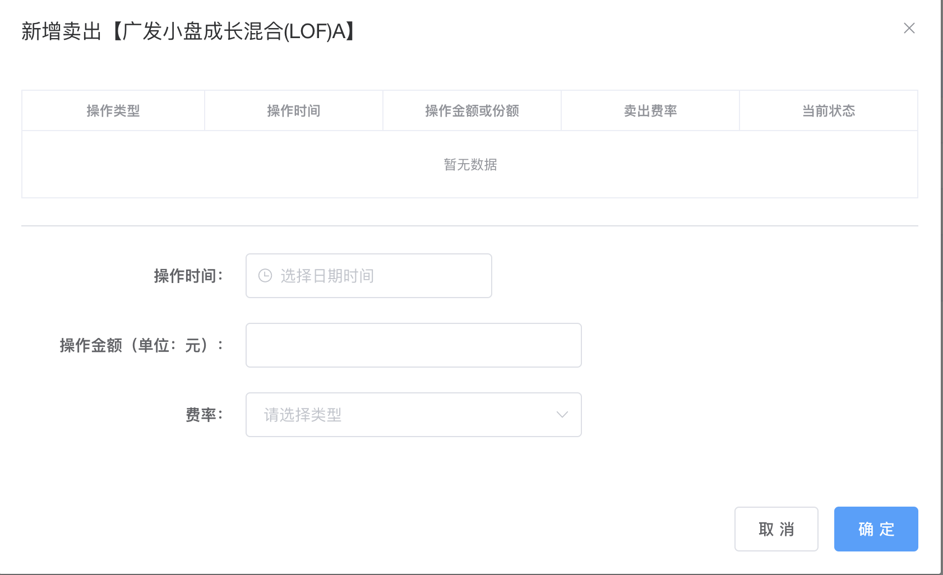Open the 选择日期时间 date picker field

(x=369, y=276)
